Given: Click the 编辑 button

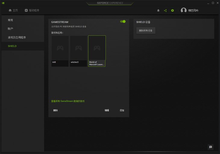Looking at the screenshot, I should point(107,110).
